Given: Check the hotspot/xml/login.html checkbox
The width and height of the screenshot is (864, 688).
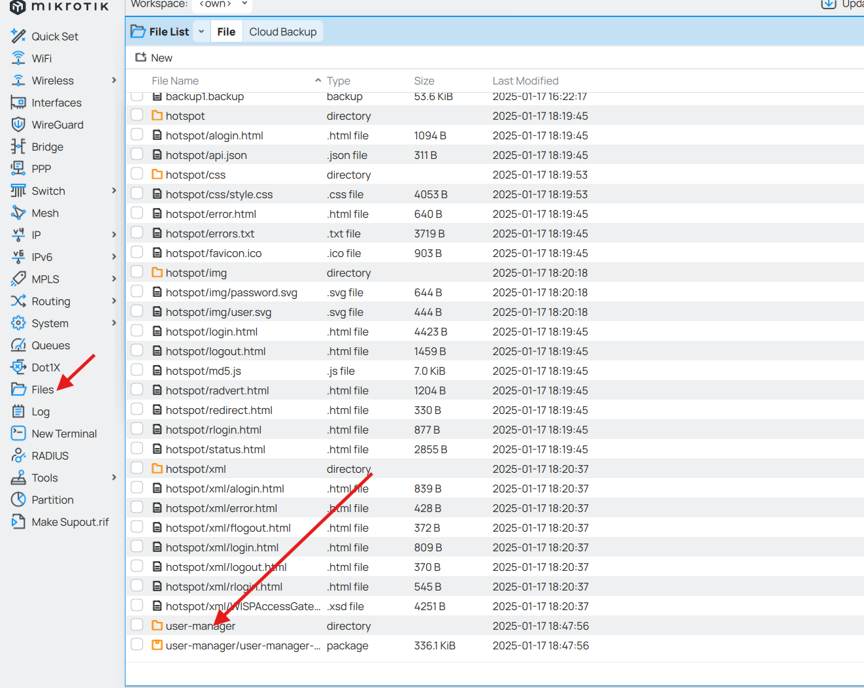Looking at the screenshot, I should [137, 547].
